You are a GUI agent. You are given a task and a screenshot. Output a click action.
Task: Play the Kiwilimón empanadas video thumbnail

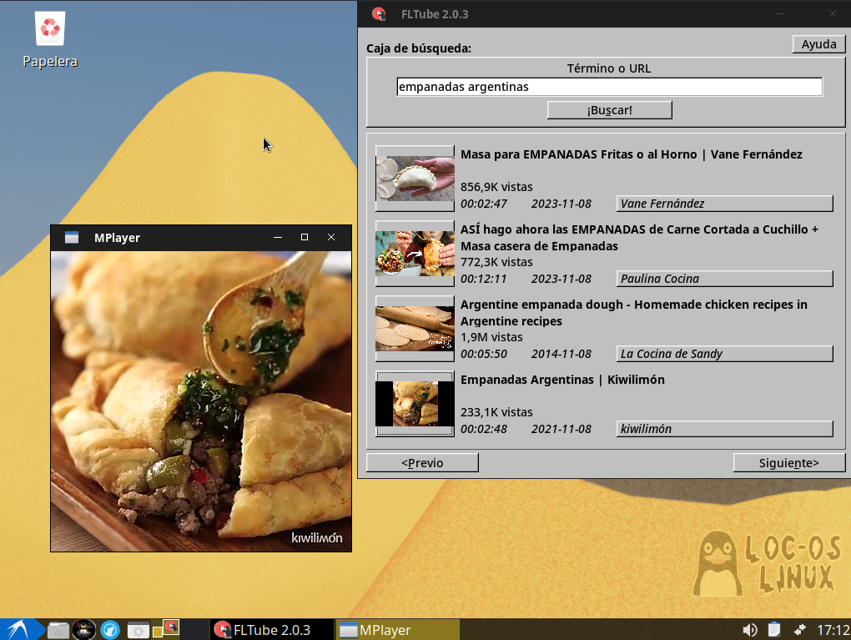[415, 404]
